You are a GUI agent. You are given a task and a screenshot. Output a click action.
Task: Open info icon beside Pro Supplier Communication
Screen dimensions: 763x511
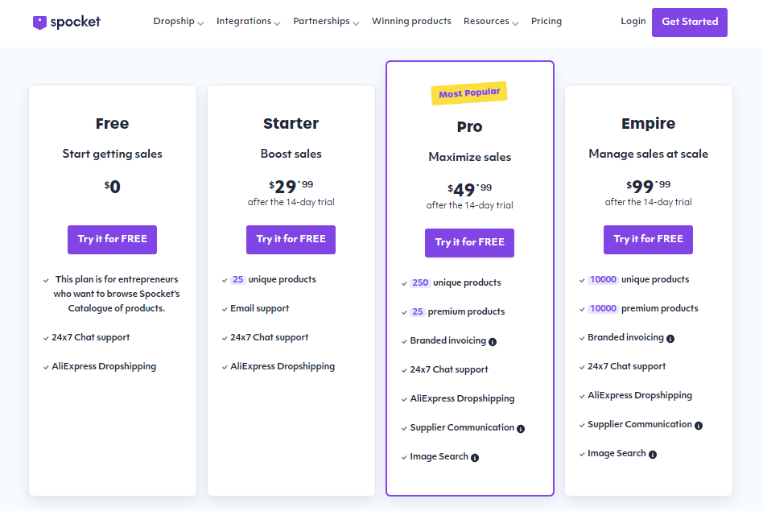click(521, 429)
